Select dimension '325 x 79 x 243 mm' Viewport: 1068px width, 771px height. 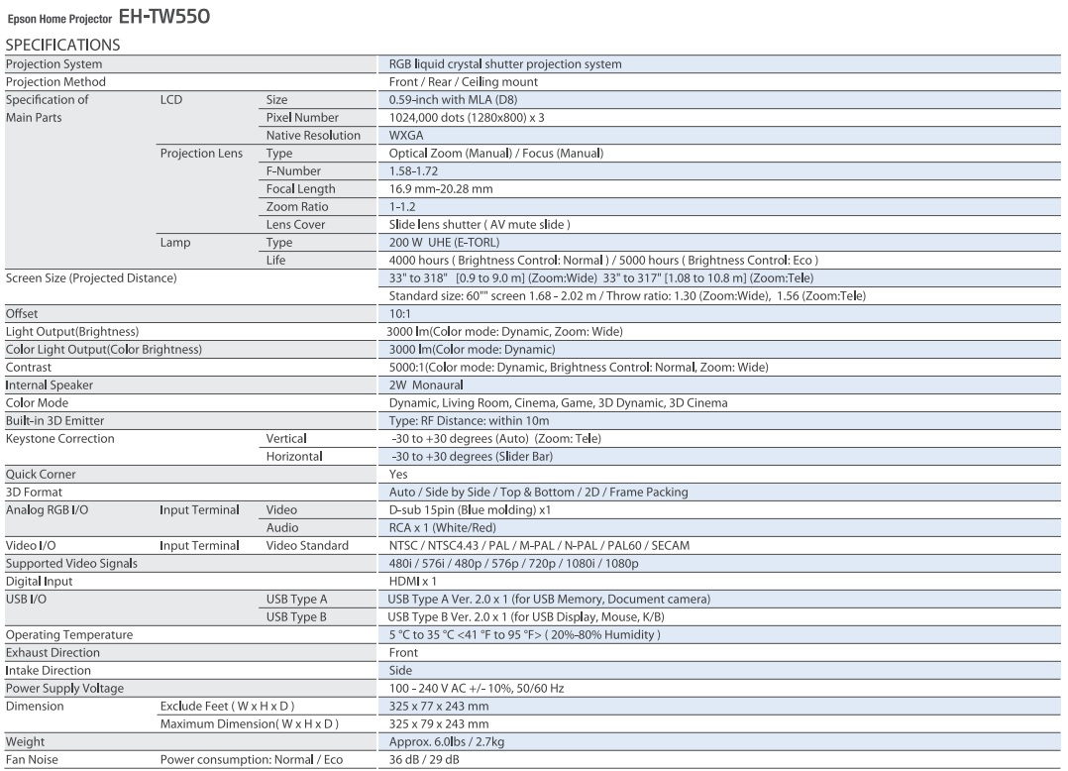[x=439, y=724]
